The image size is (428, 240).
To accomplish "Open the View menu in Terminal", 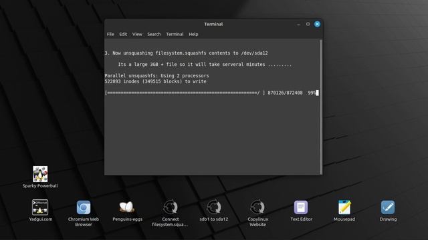I will click(137, 34).
